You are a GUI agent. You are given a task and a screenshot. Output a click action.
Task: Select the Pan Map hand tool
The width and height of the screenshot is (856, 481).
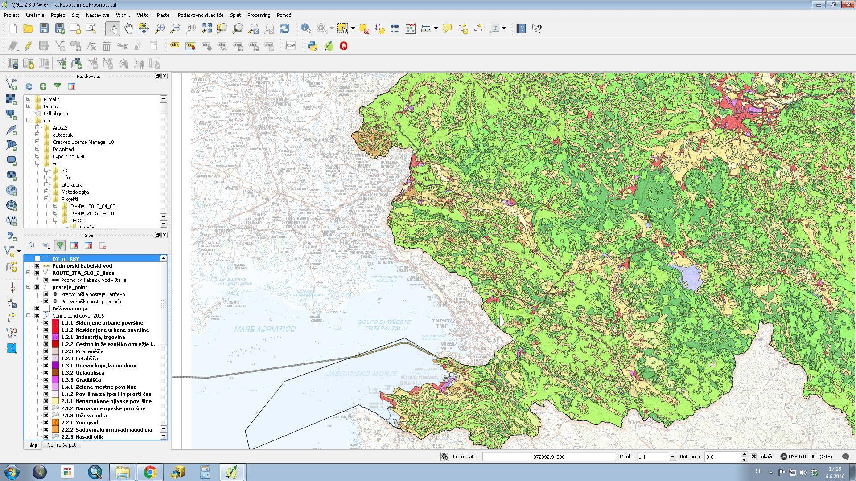click(128, 29)
